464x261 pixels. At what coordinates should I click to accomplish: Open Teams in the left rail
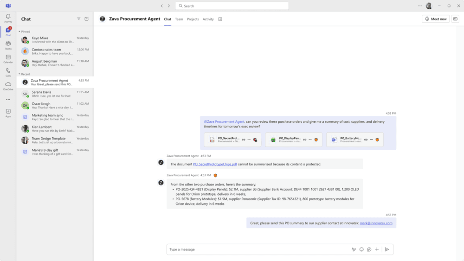point(8,45)
